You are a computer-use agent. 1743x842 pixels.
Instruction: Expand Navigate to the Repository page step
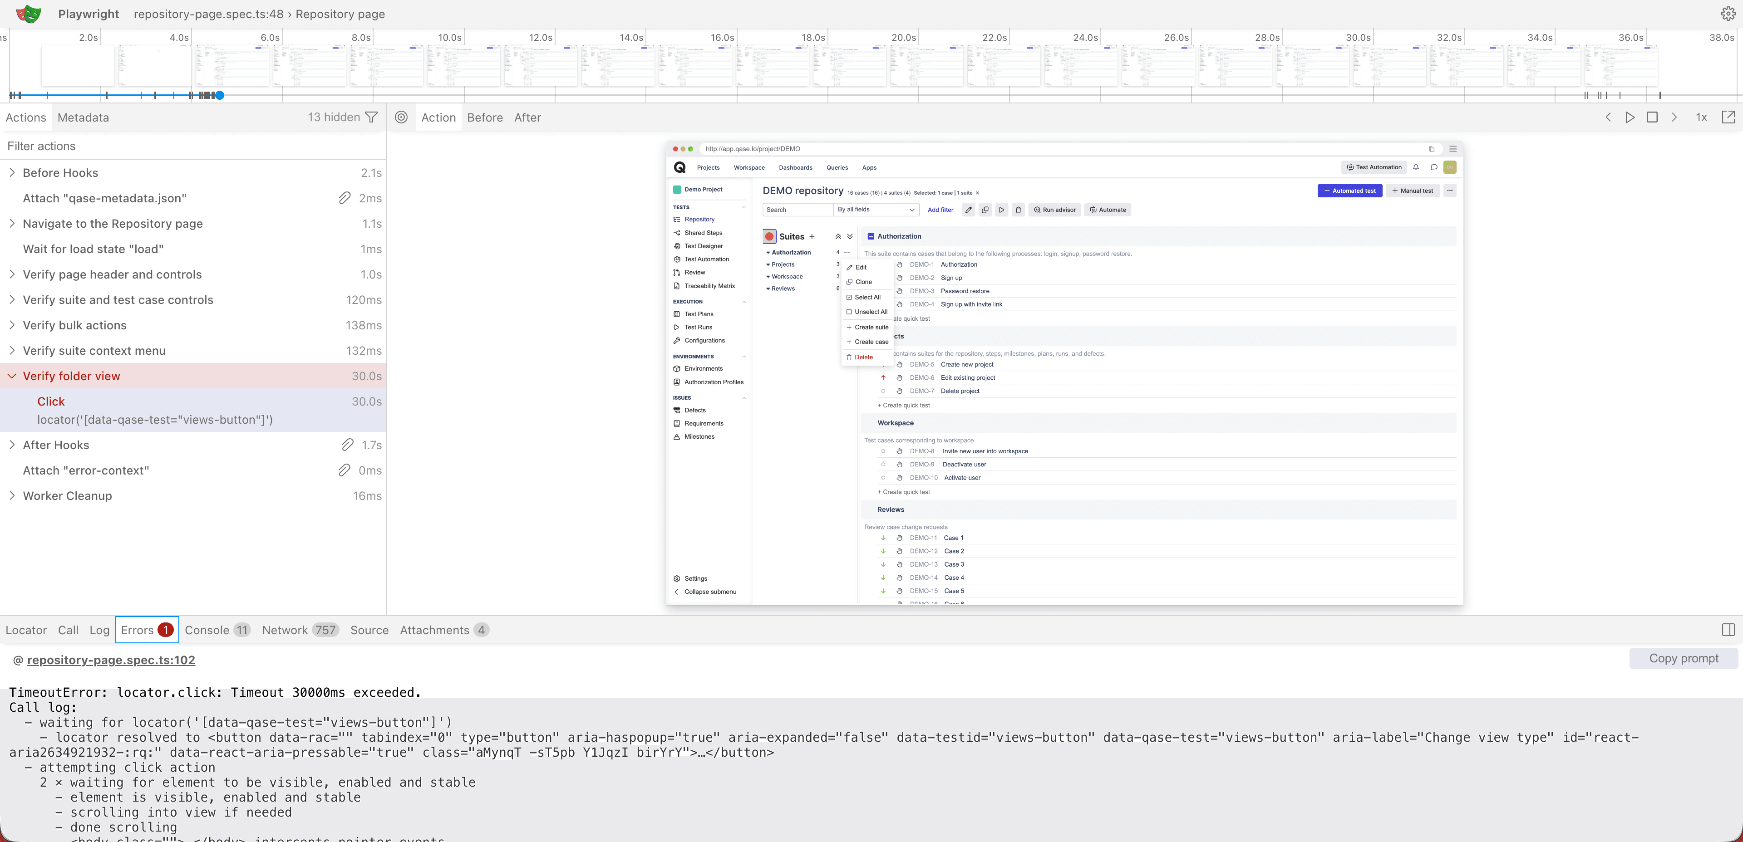[x=11, y=223]
